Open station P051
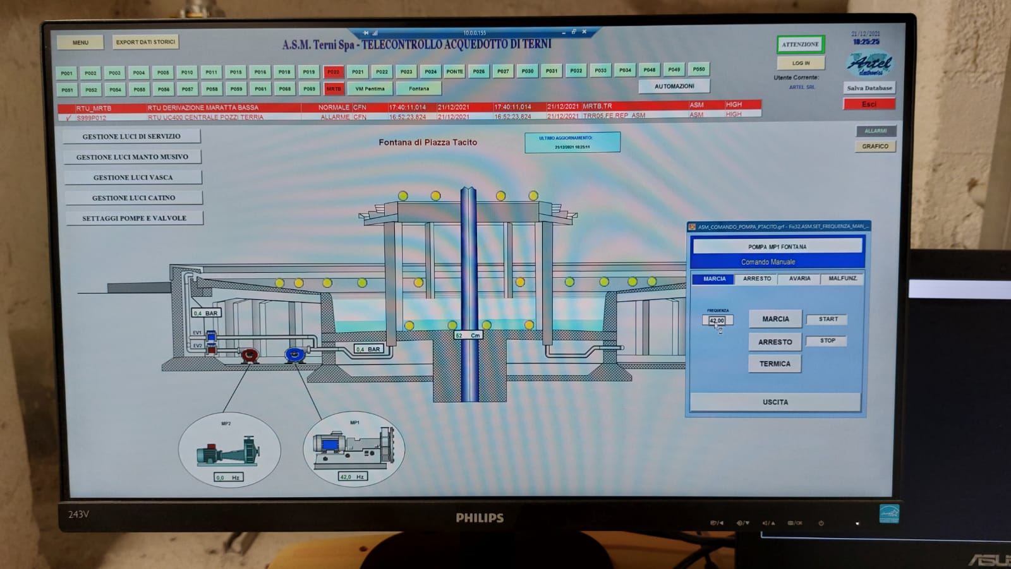The height and width of the screenshot is (569, 1011). 67,90
